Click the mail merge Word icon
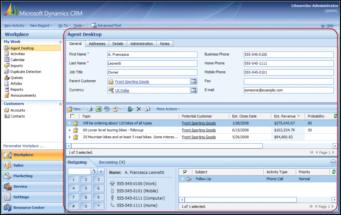The width and height of the screenshot is (341, 215). 107,109
